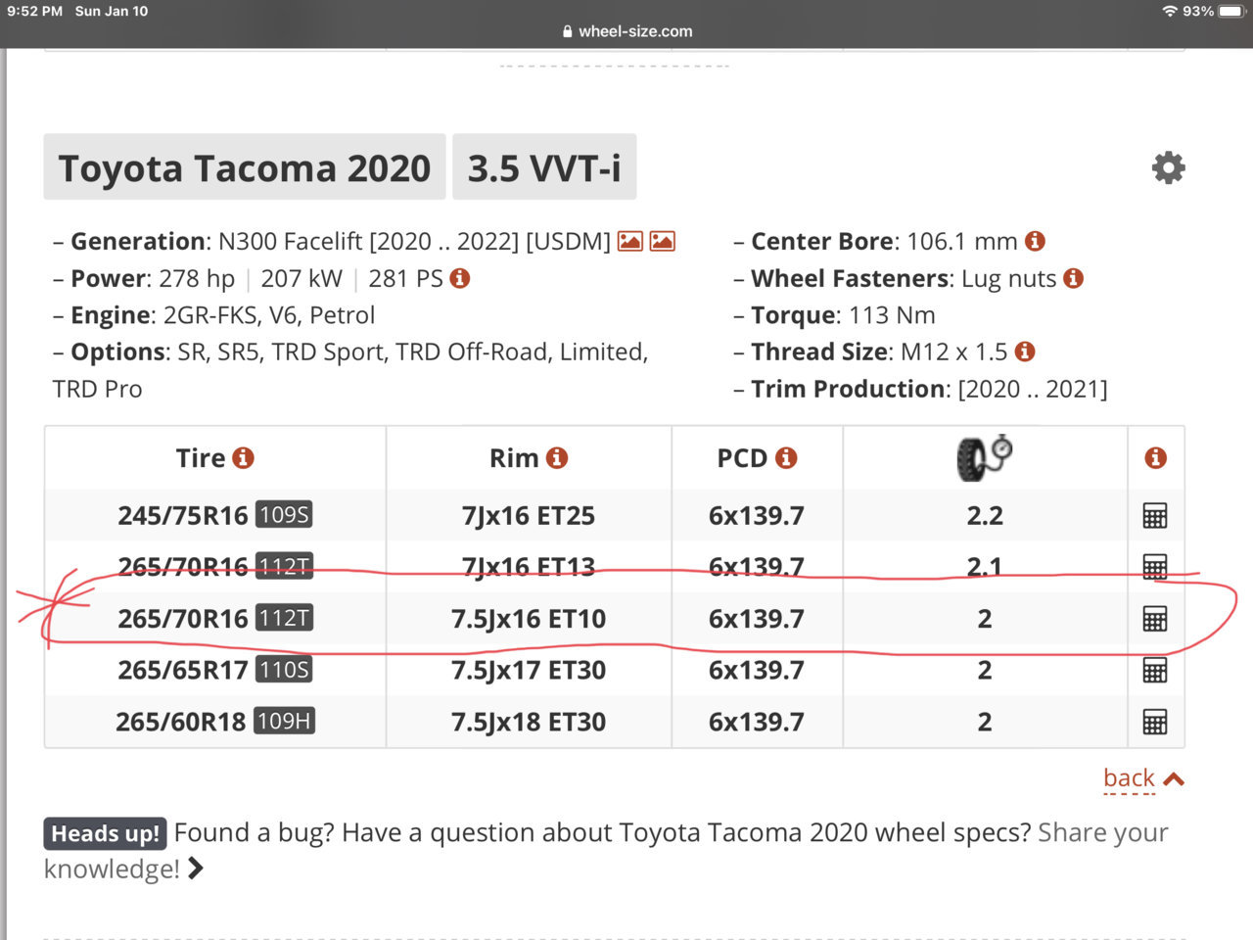This screenshot has width=1253, height=940.
Task: Click 3.5 VVT-i engine label
Action: pyautogui.click(x=544, y=167)
